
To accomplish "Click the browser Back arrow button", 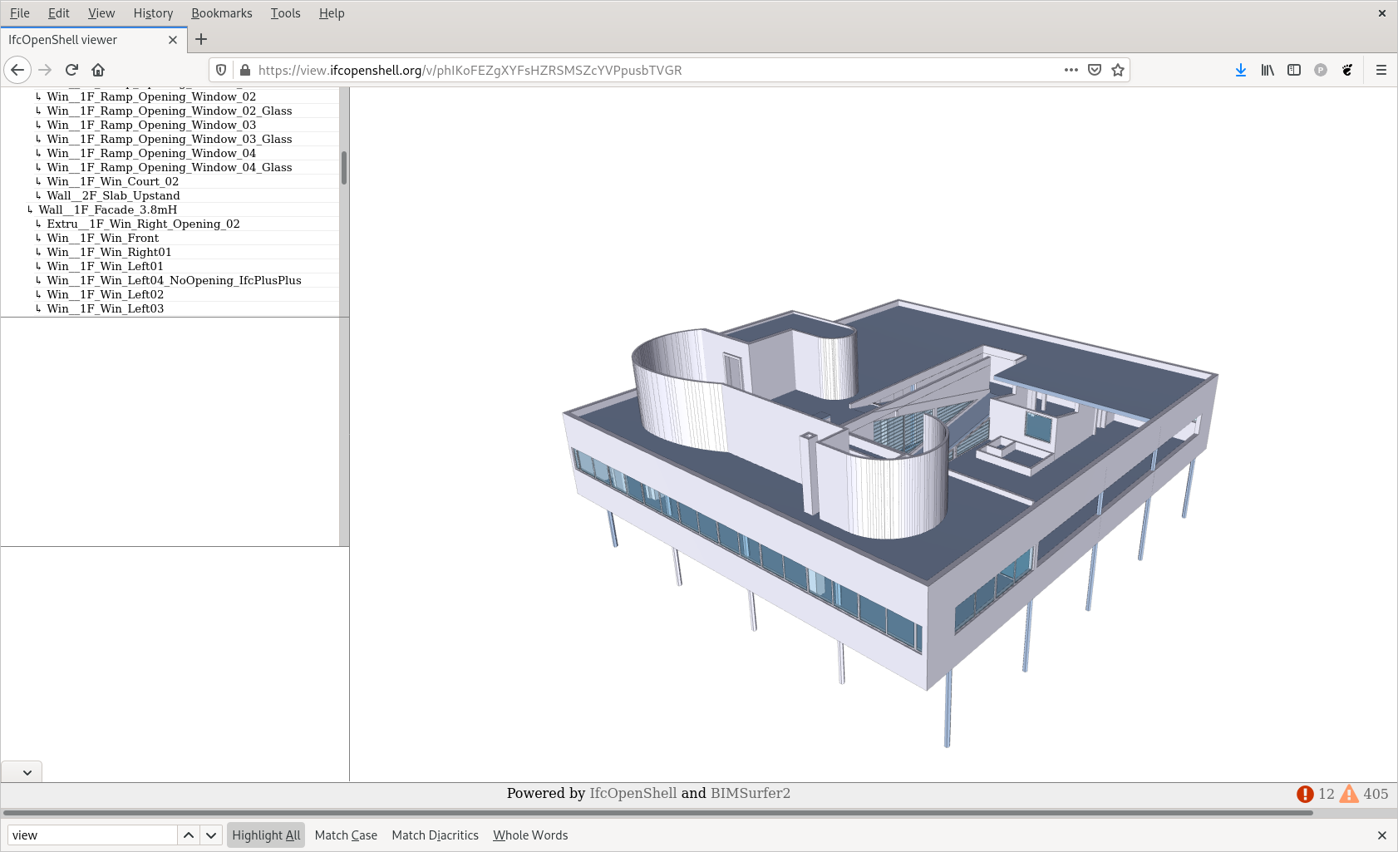I will point(17,70).
